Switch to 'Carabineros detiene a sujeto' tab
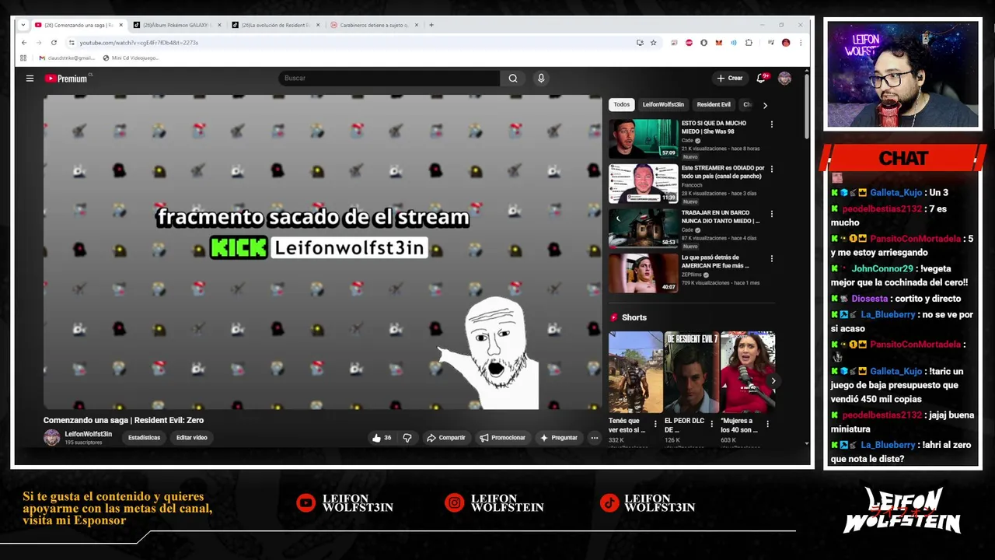995x560 pixels. click(x=375, y=25)
